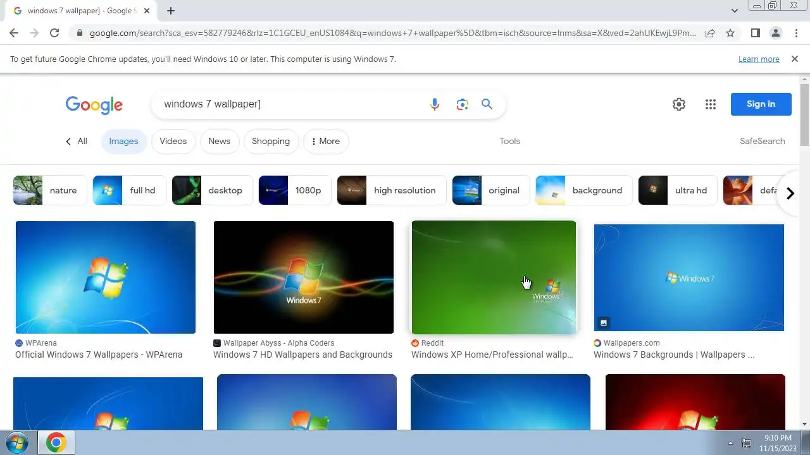Filter by original suggestion chip
Screen dimensions: 810x455
(x=491, y=190)
